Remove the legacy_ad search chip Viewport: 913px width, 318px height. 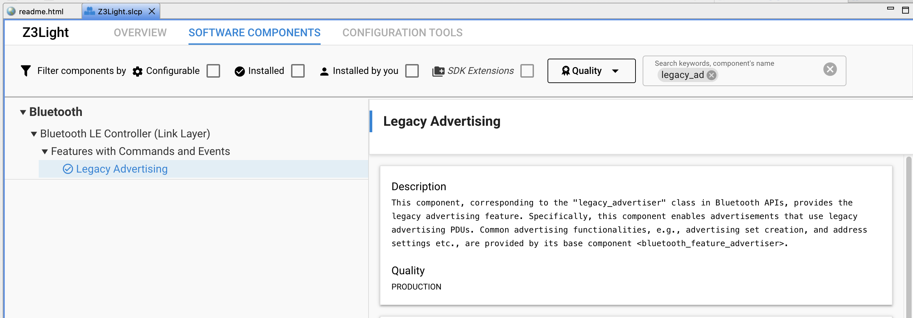click(x=711, y=75)
